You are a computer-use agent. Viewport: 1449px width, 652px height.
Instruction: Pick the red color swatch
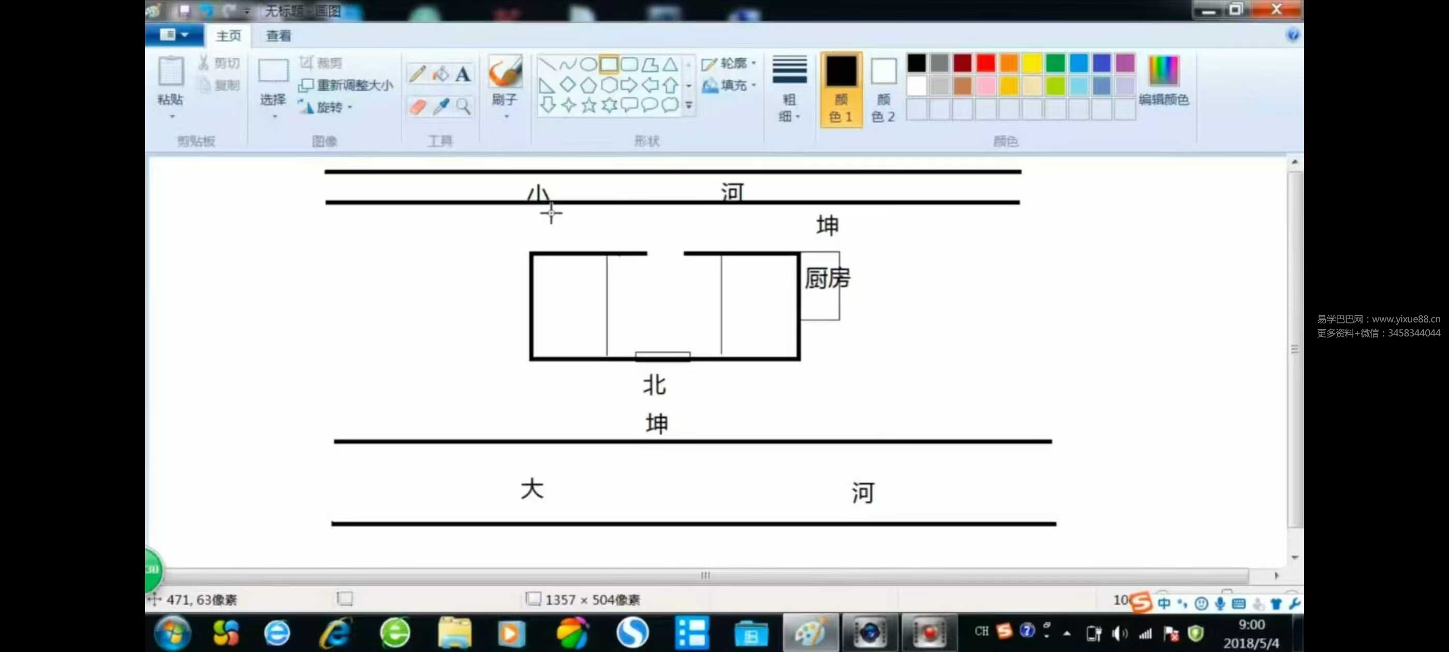pos(985,63)
